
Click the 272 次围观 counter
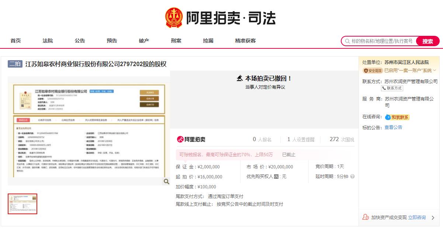pyautogui.click(x=342, y=139)
